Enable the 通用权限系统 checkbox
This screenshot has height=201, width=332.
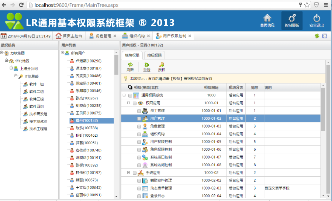click(130, 95)
